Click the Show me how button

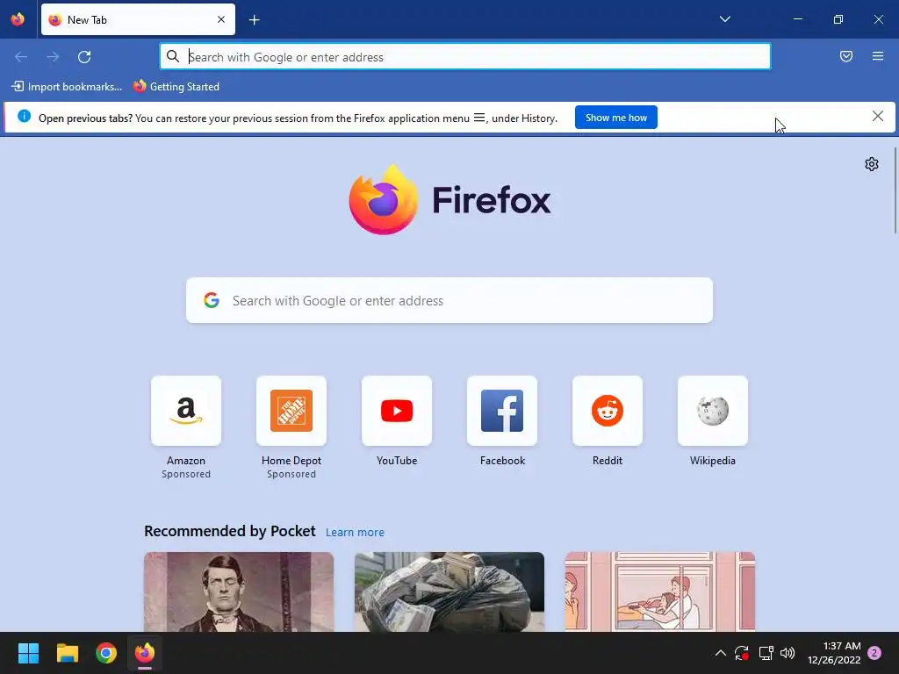click(x=615, y=118)
